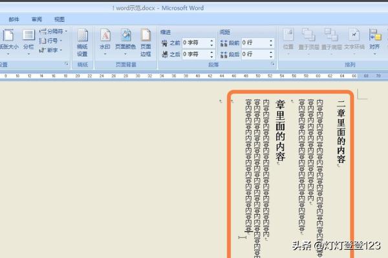Click the 段前 spacing icon label

pyautogui.click(x=230, y=43)
